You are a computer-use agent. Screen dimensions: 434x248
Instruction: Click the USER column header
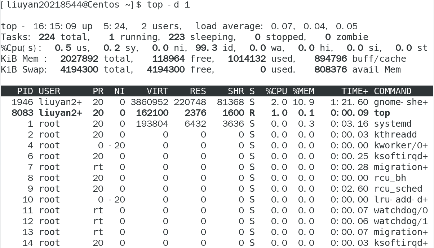49,91
